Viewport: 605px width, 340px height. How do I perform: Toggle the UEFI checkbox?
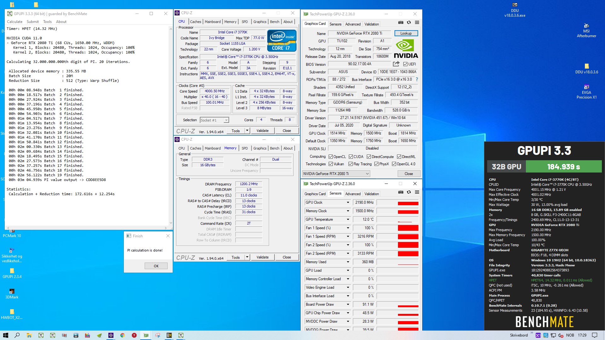(x=405, y=64)
